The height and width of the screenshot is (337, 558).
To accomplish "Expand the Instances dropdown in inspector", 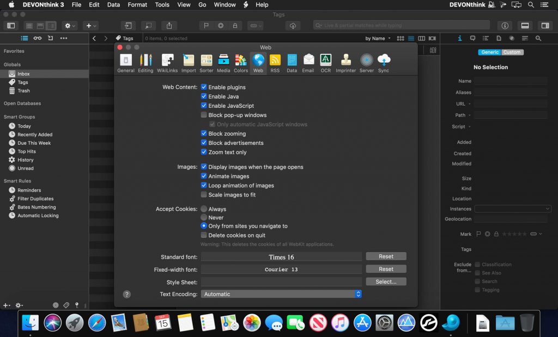I will pos(512,209).
